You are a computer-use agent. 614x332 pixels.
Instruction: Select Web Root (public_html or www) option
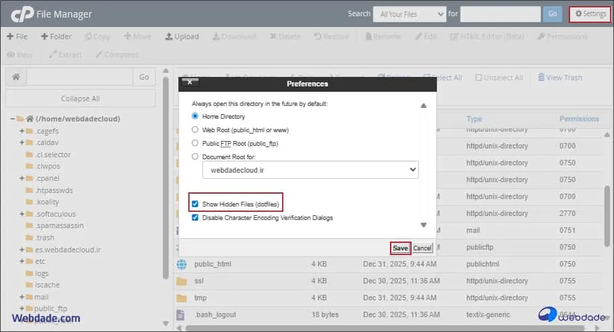pyautogui.click(x=196, y=130)
